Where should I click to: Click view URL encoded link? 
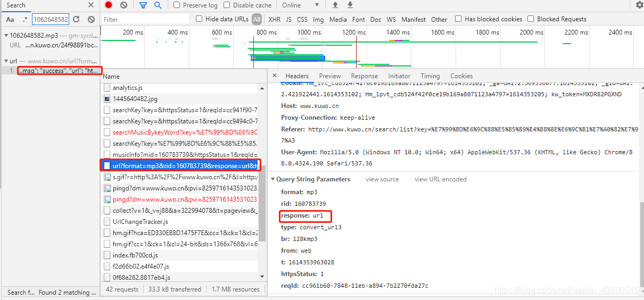click(441, 179)
